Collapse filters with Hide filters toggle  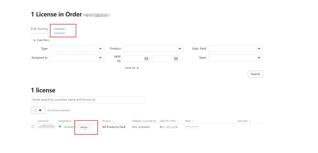[41, 40]
